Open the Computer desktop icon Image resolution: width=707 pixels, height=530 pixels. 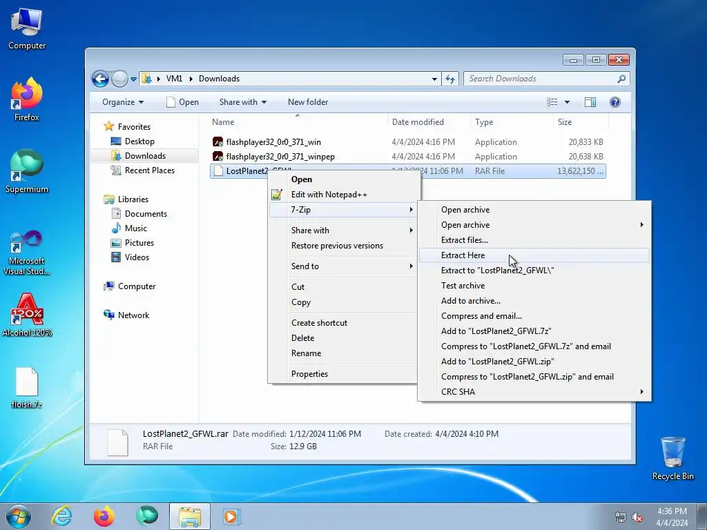point(27,29)
